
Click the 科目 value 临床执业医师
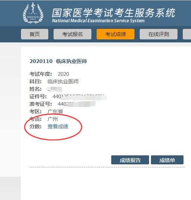point(63,81)
